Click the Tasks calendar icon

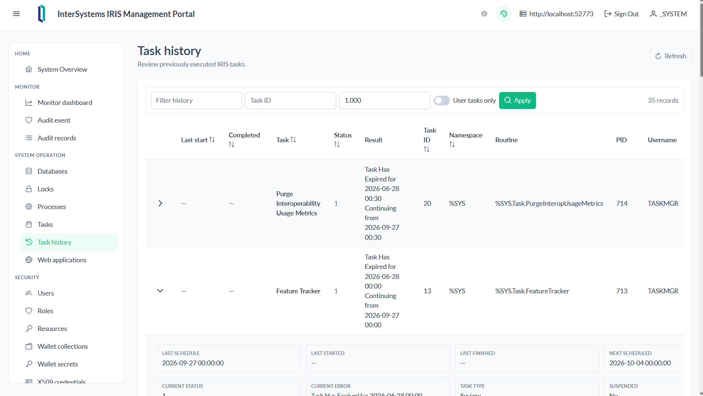tap(29, 224)
